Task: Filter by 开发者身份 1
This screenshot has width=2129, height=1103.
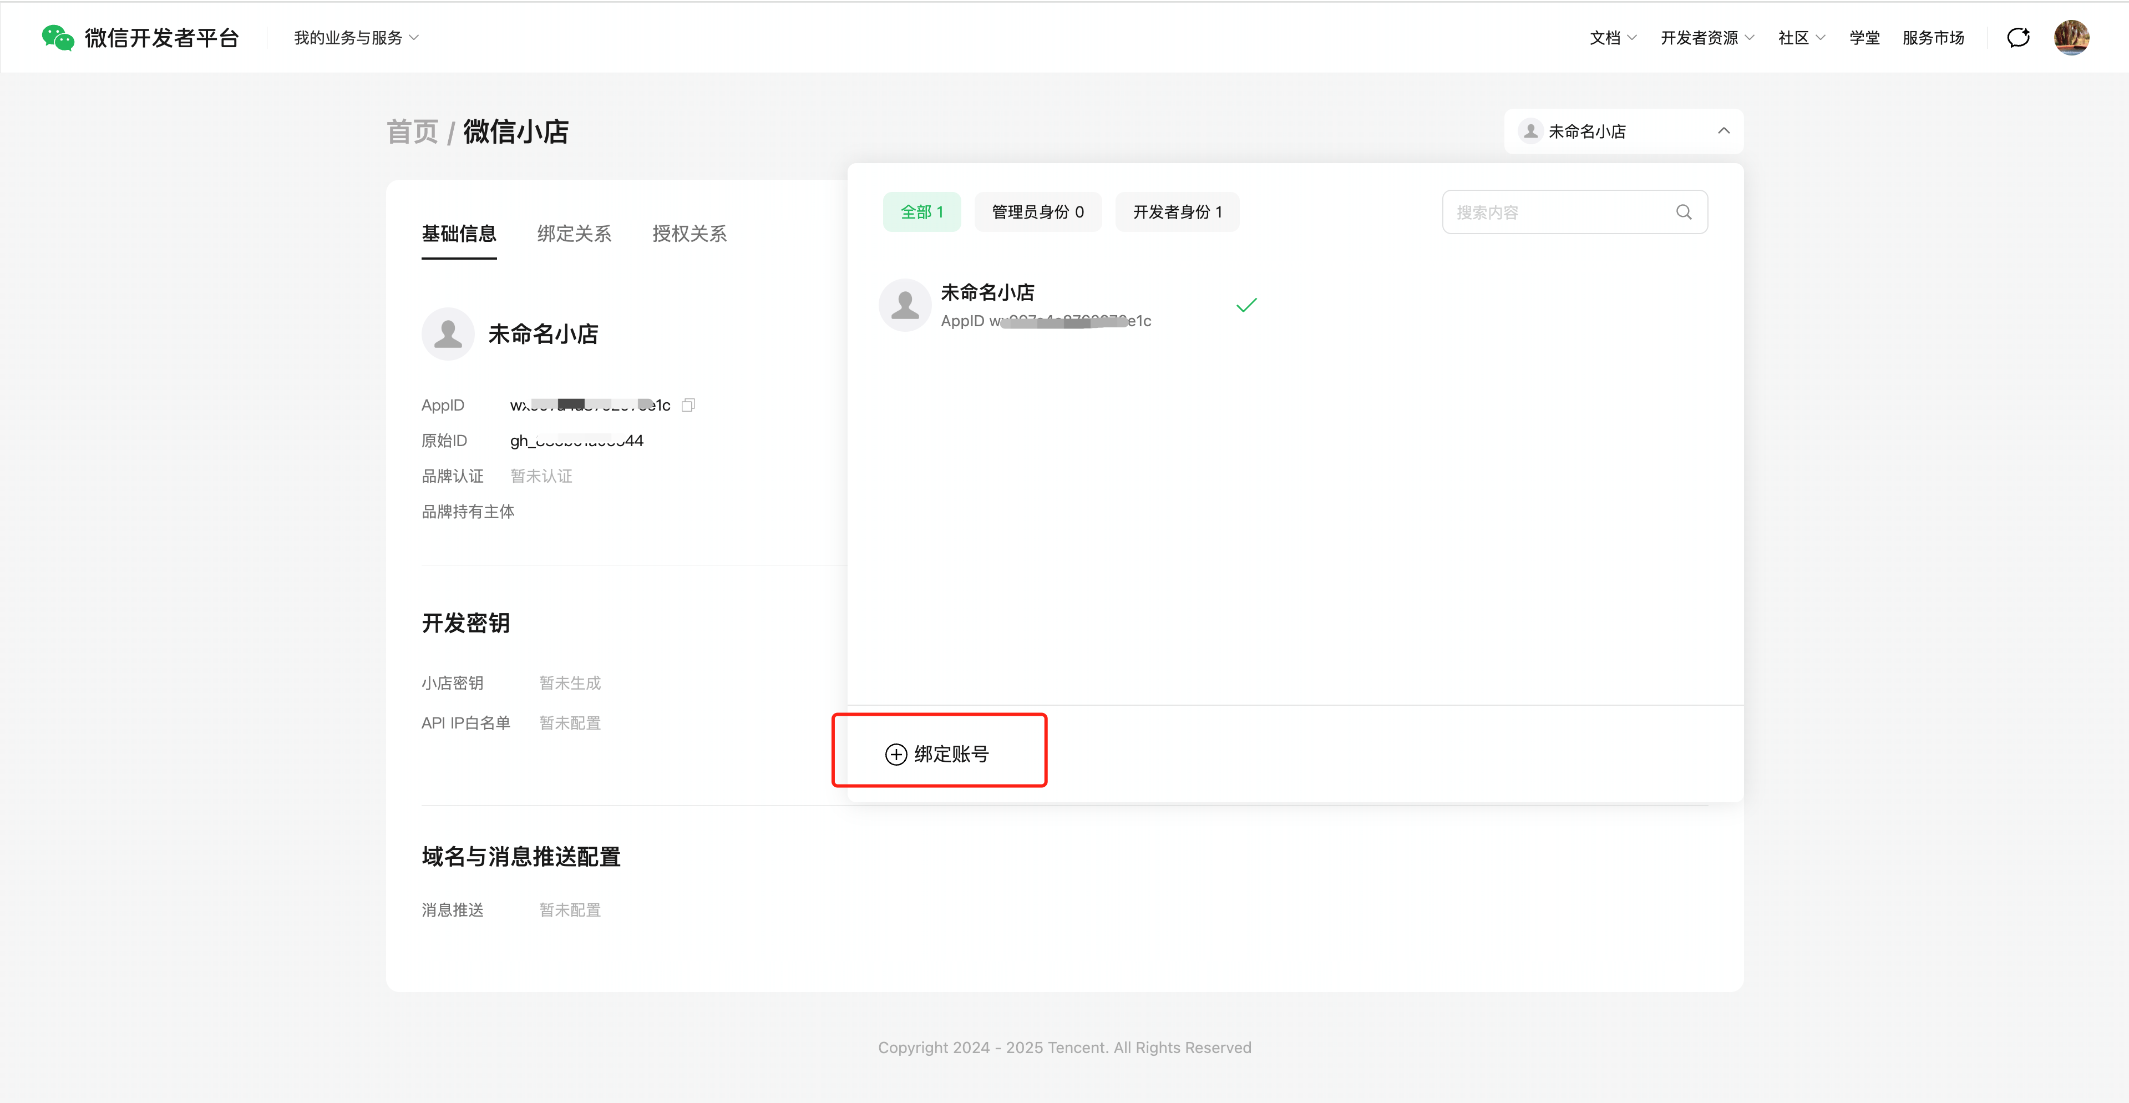Action: [x=1177, y=212]
